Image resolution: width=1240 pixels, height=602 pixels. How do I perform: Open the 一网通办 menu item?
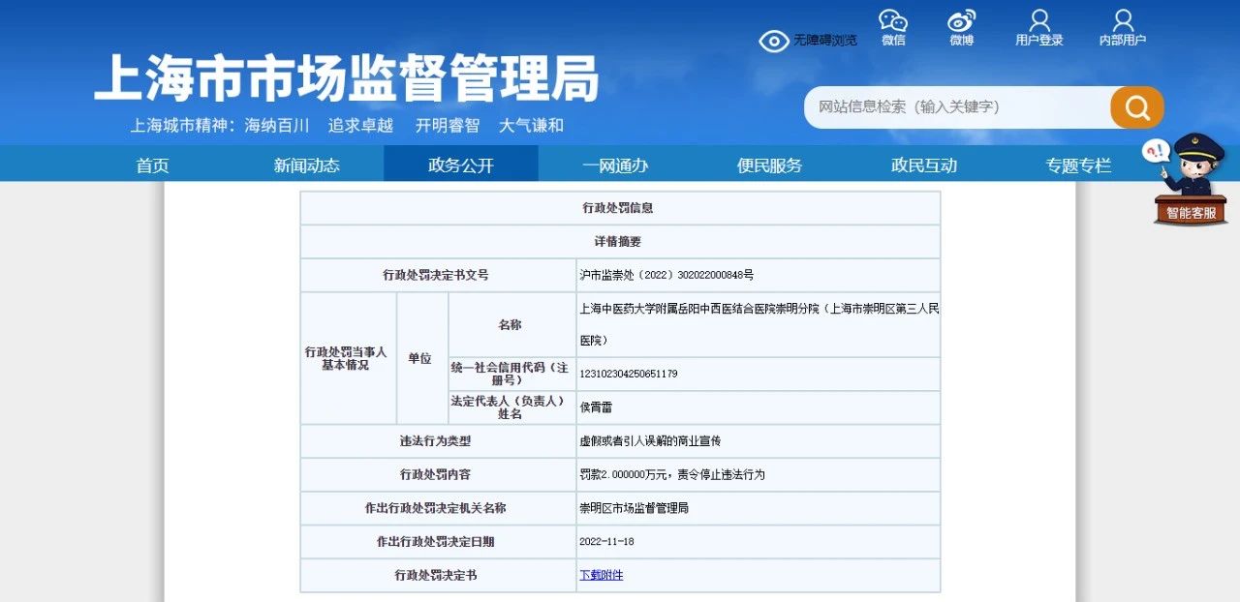coord(615,166)
